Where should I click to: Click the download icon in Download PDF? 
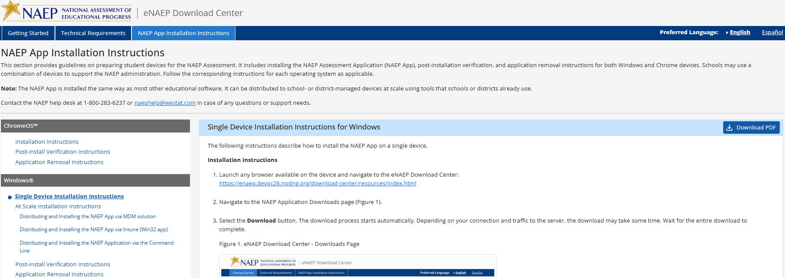point(729,128)
